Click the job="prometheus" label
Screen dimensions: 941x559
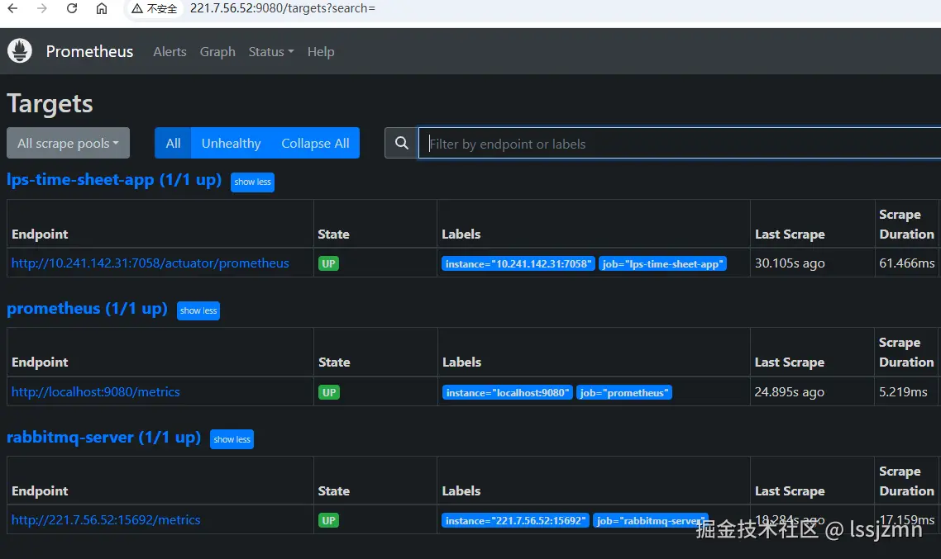(624, 392)
